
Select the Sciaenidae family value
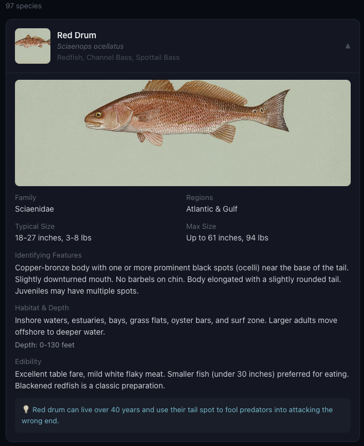coord(34,209)
